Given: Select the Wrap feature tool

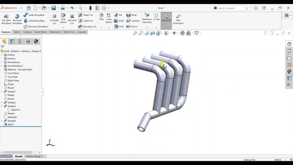Looking at the screenshot, I should 131,15.
